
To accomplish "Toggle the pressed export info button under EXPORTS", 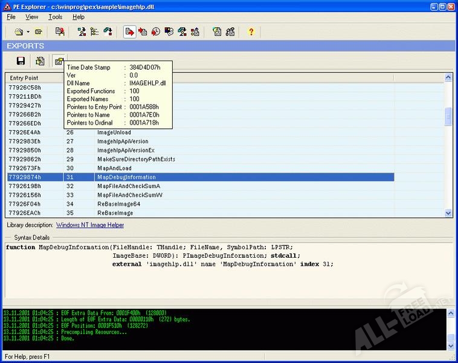I will (59, 61).
